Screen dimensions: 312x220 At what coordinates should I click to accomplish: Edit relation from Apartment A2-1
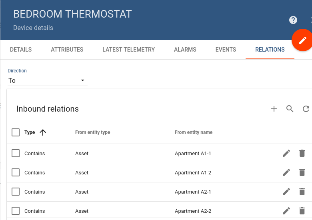pyautogui.click(x=286, y=192)
